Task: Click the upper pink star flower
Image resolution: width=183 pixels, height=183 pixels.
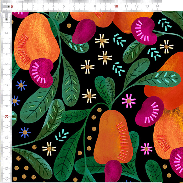Action: (128, 101)
